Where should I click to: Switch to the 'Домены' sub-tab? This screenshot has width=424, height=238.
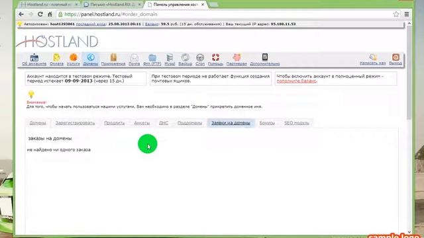pos(38,123)
